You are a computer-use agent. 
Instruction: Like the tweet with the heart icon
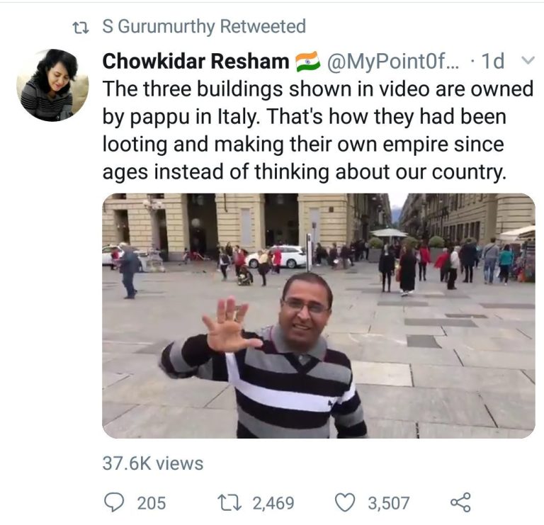(x=345, y=502)
